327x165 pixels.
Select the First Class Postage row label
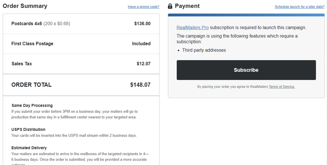[x=32, y=44]
